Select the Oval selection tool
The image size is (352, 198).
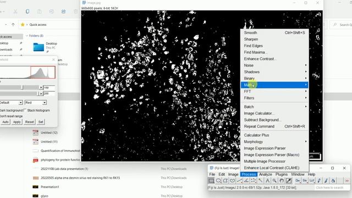(x=218, y=180)
